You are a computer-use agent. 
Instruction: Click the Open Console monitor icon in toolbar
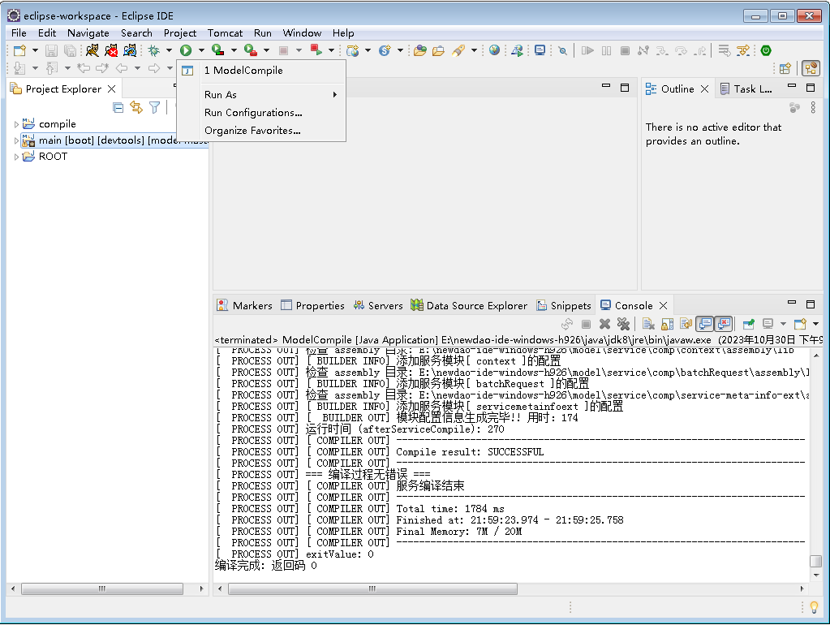pyautogui.click(x=540, y=51)
